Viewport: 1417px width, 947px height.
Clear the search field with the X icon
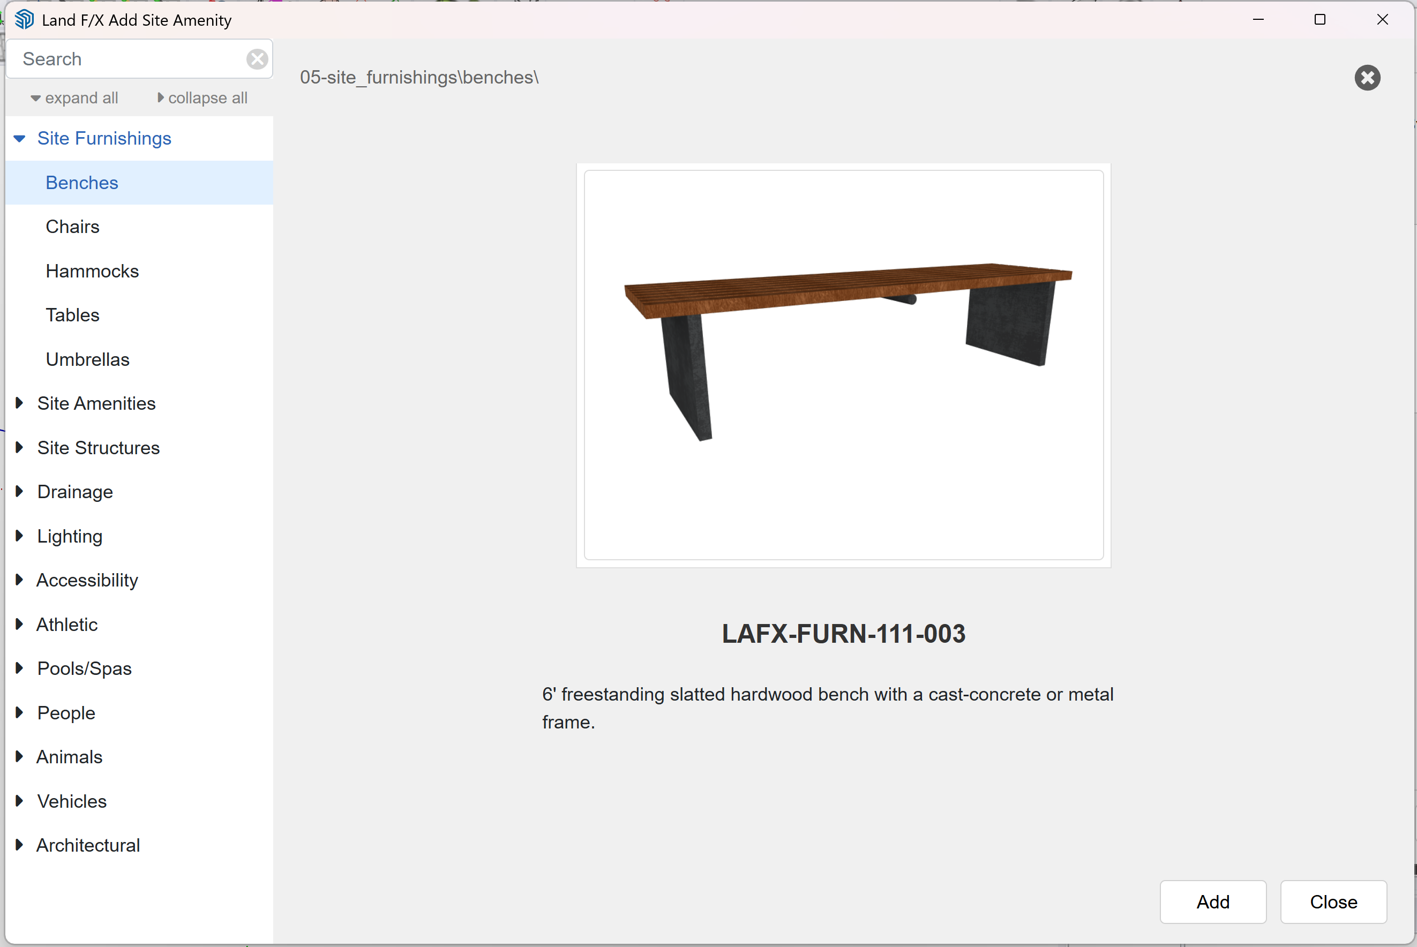click(257, 59)
